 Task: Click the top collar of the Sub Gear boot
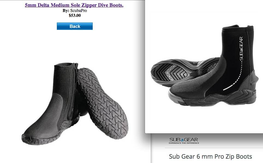click(238, 27)
